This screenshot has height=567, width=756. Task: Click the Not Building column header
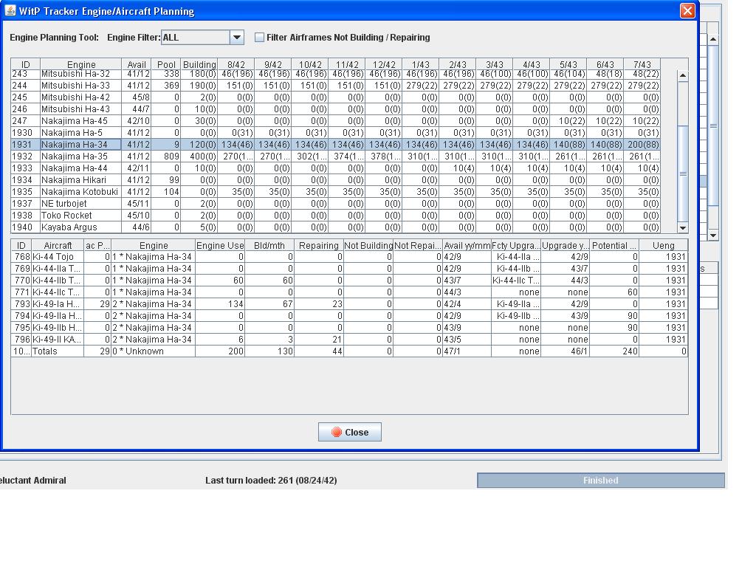(368, 245)
